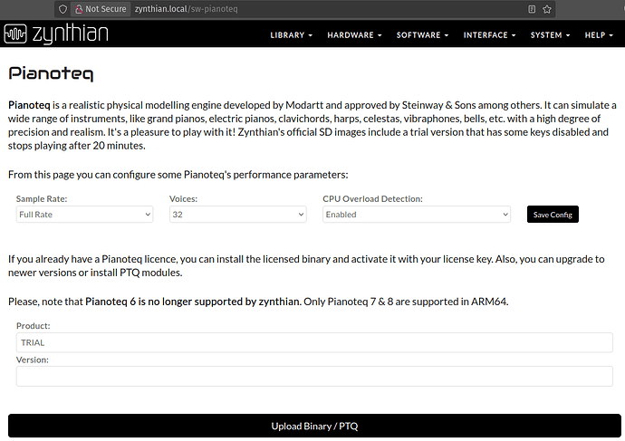Bookmark this page with the star icon
This screenshot has height=441, width=625.
coord(547,9)
